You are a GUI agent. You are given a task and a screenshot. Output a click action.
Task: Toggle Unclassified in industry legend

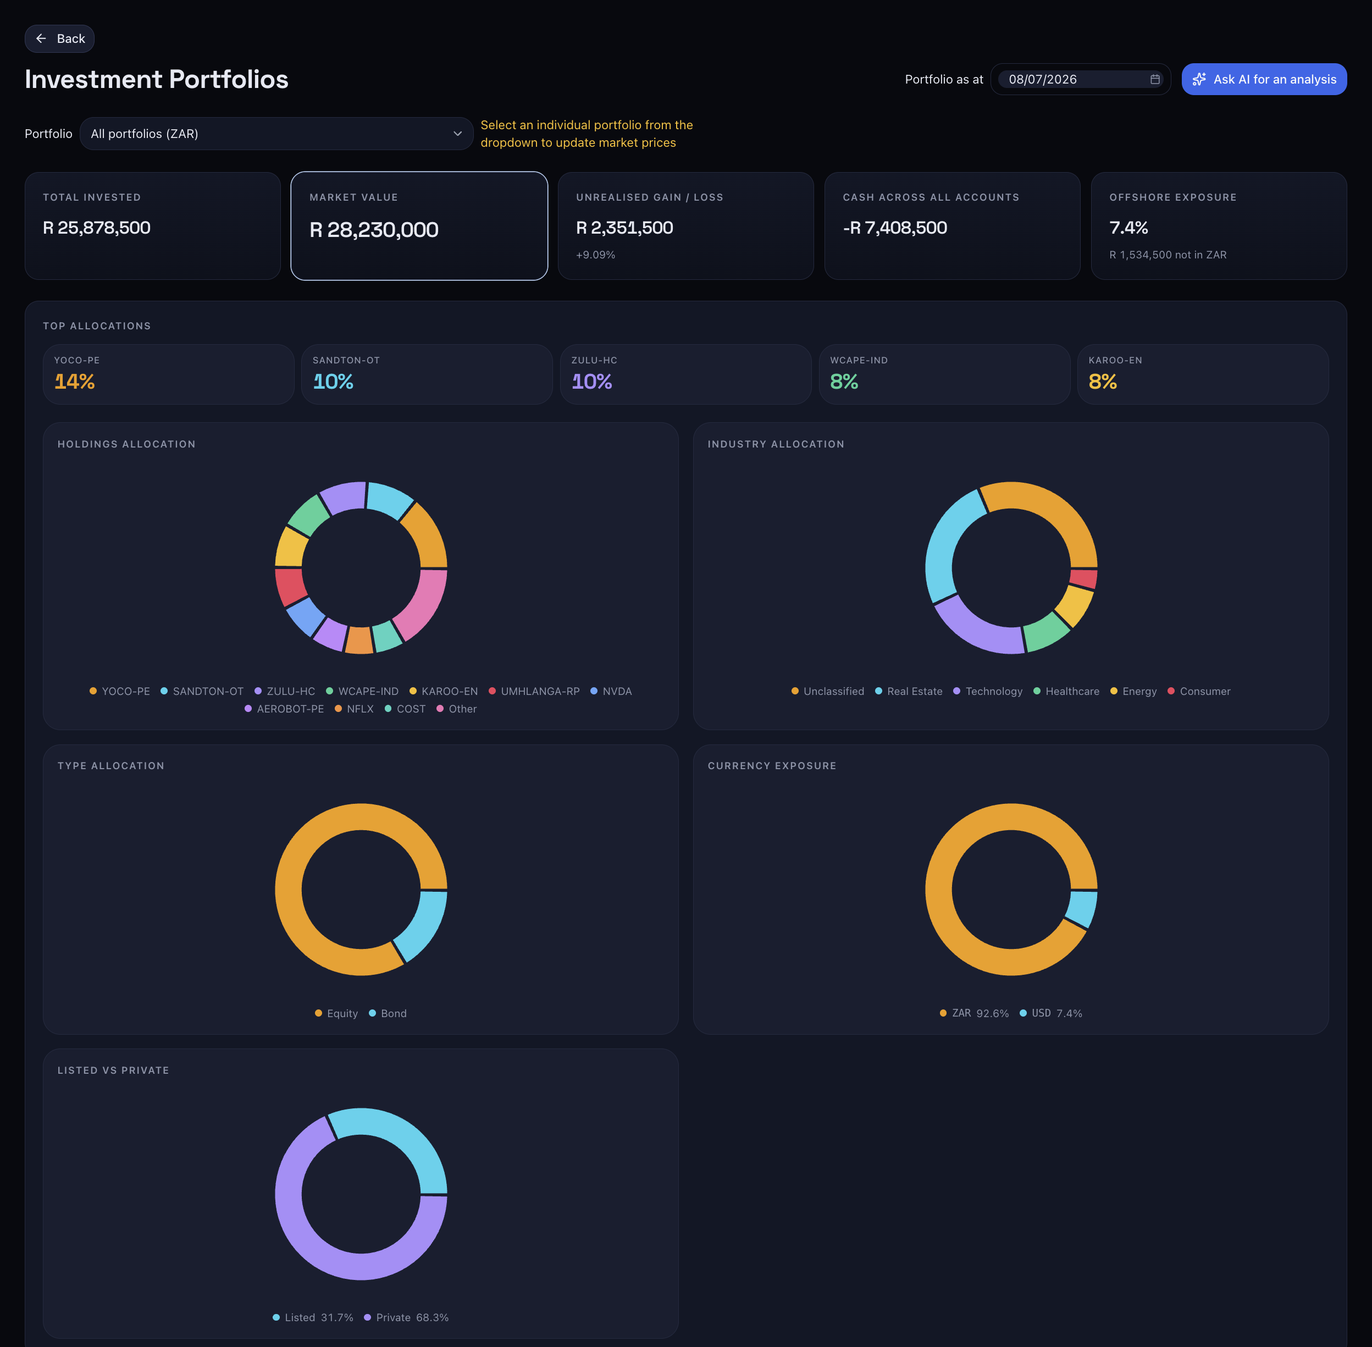pos(827,691)
